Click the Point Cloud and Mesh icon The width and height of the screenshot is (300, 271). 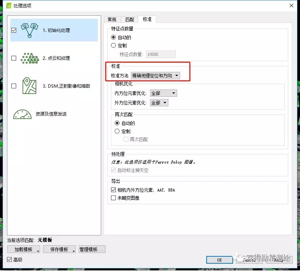click(x=29, y=58)
